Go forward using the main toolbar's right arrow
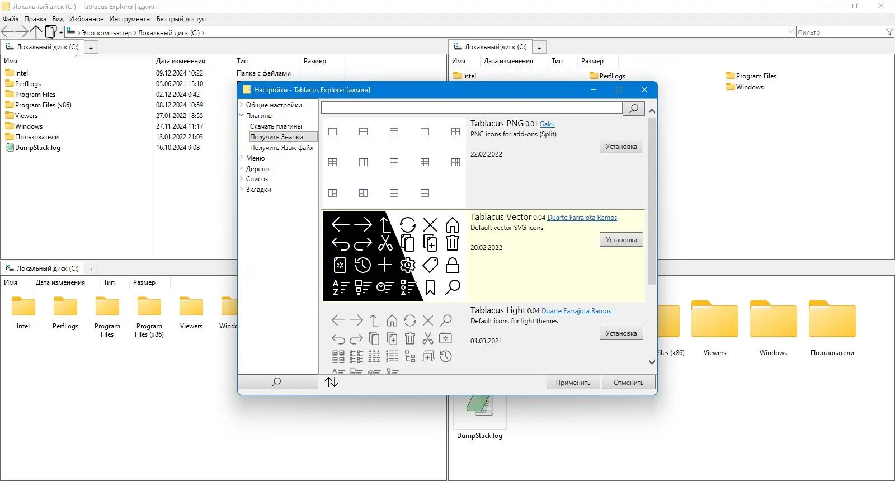The height and width of the screenshot is (481, 895). point(22,32)
